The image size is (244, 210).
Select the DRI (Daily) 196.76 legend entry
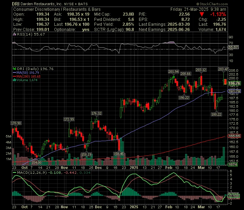(x=35, y=69)
